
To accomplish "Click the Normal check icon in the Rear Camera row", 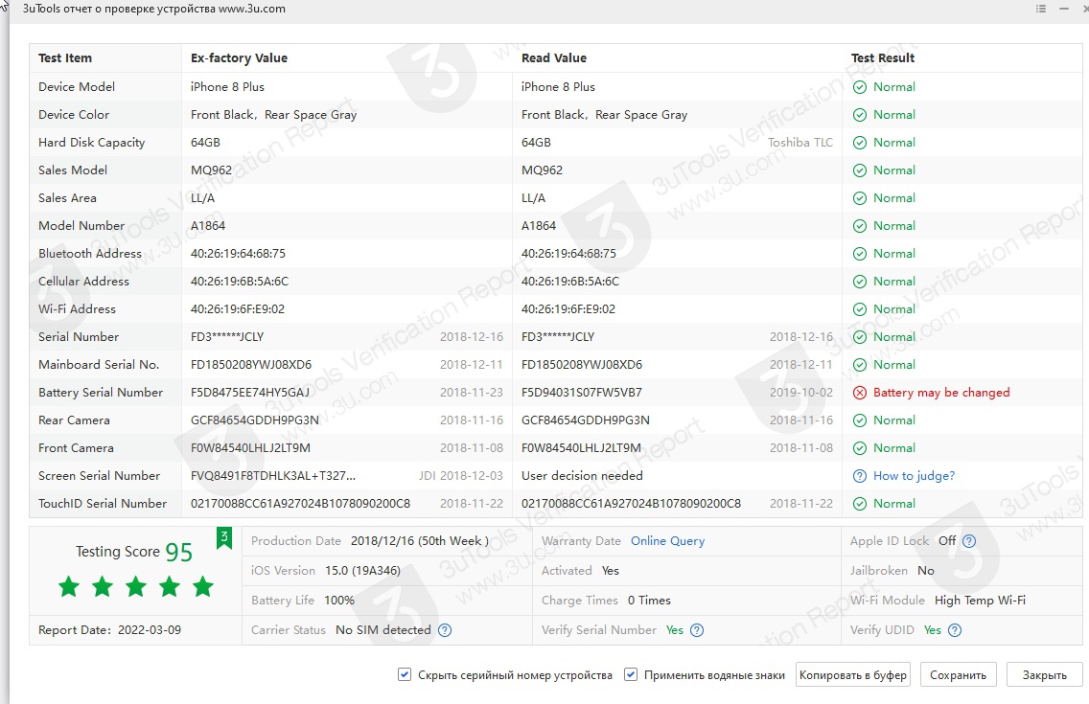I will coord(860,420).
